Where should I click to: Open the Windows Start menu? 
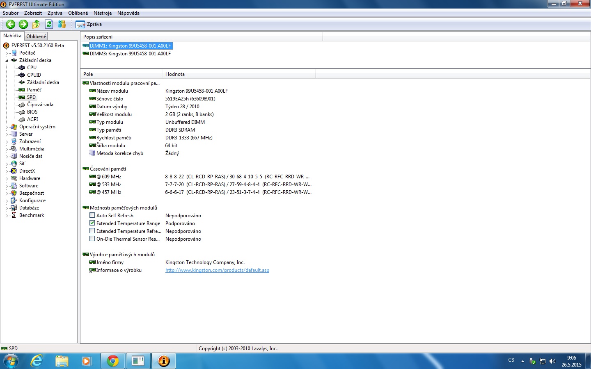(11, 361)
